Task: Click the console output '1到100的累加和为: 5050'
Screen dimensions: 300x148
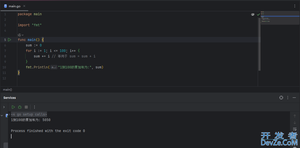Action: coord(31,120)
